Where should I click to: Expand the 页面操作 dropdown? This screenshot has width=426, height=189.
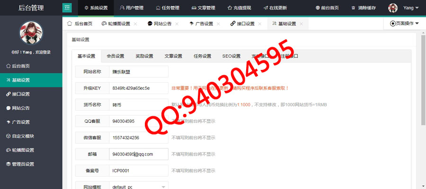[x=404, y=23]
